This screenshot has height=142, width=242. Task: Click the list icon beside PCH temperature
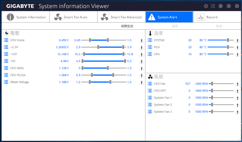(x=150, y=47)
